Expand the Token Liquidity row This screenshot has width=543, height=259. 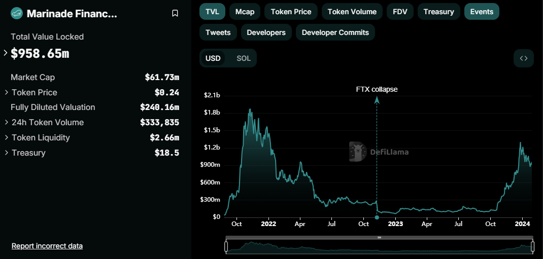(x=7, y=138)
